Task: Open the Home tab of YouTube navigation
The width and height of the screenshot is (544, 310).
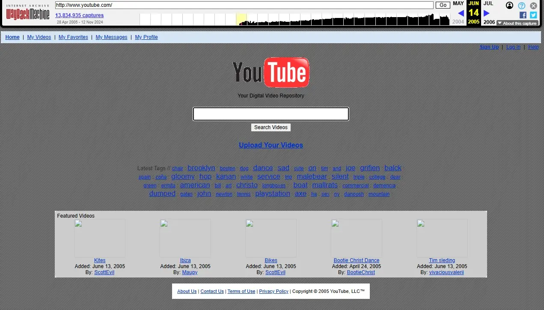Action: pos(12,37)
